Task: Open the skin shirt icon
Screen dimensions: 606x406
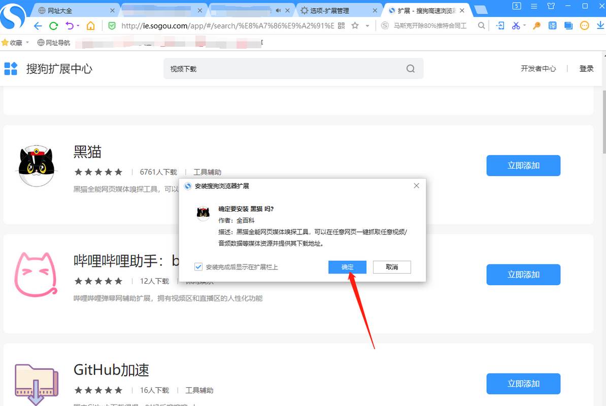Action: 551,6
